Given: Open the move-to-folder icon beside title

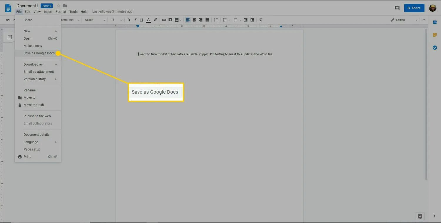Looking at the screenshot, I should pos(65,6).
